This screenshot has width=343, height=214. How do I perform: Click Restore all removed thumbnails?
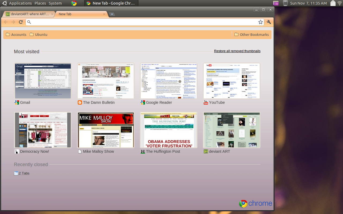tap(237, 51)
